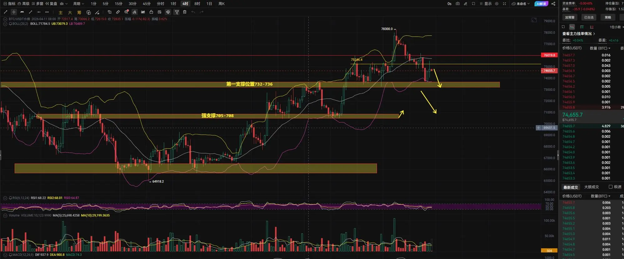The width and height of the screenshot is (624, 259).
Task: Click the yellow 筹 chip-distribution indicator
Action: (79, 13)
